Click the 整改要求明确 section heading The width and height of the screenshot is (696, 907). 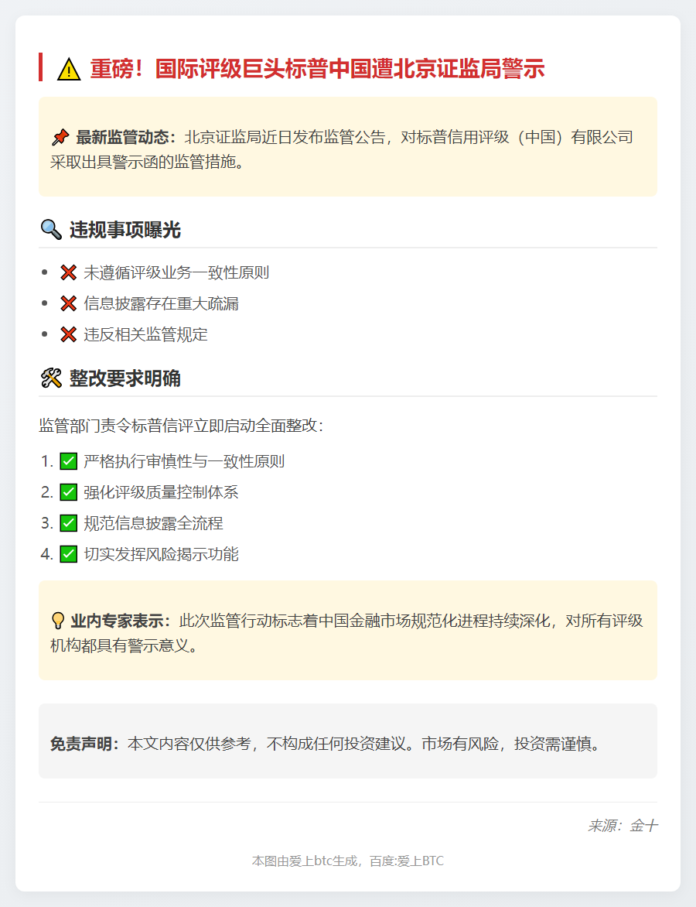pos(125,378)
